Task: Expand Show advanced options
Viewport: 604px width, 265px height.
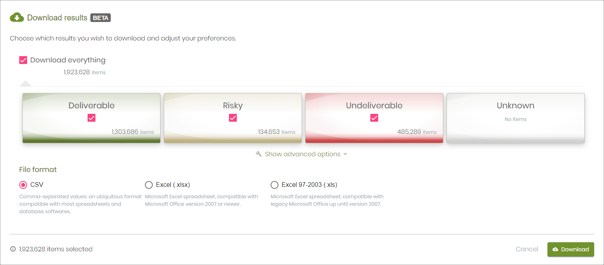Action: (302, 154)
